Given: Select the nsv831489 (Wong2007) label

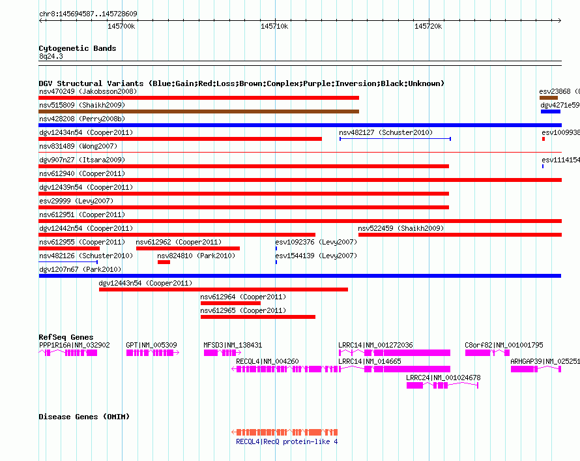Looking at the screenshot, I should coord(78,146).
